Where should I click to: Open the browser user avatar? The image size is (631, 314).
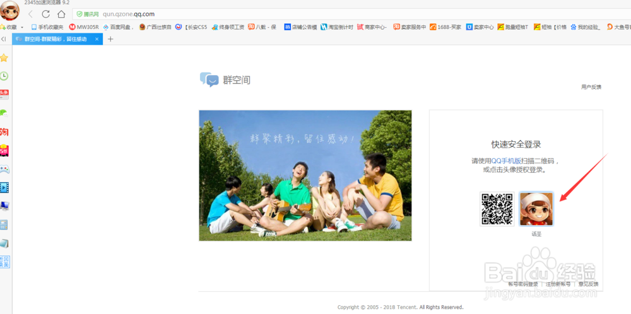[9, 11]
